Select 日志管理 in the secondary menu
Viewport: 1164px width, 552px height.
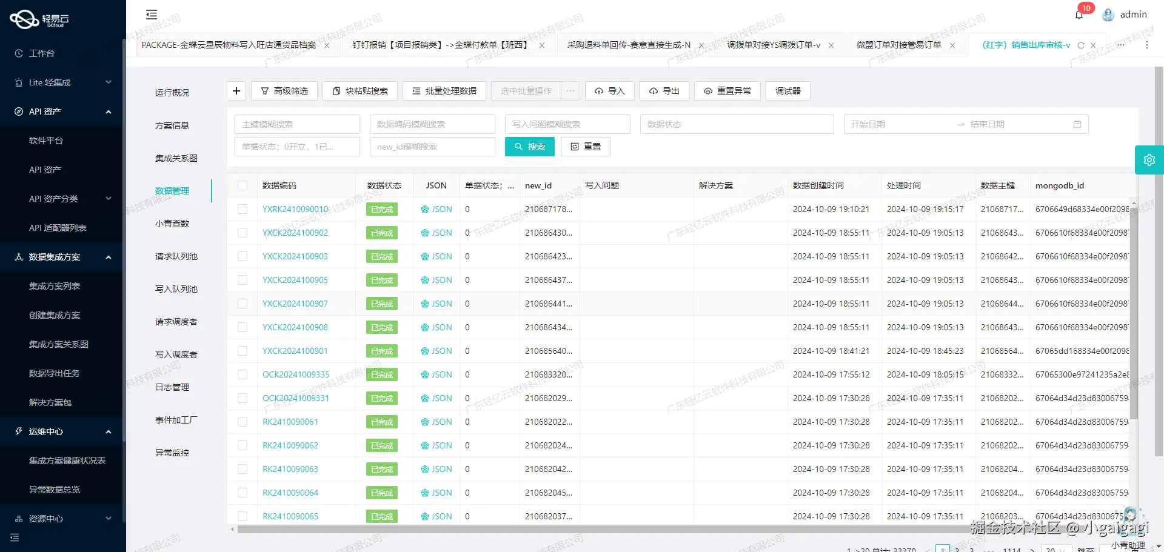pyautogui.click(x=172, y=387)
